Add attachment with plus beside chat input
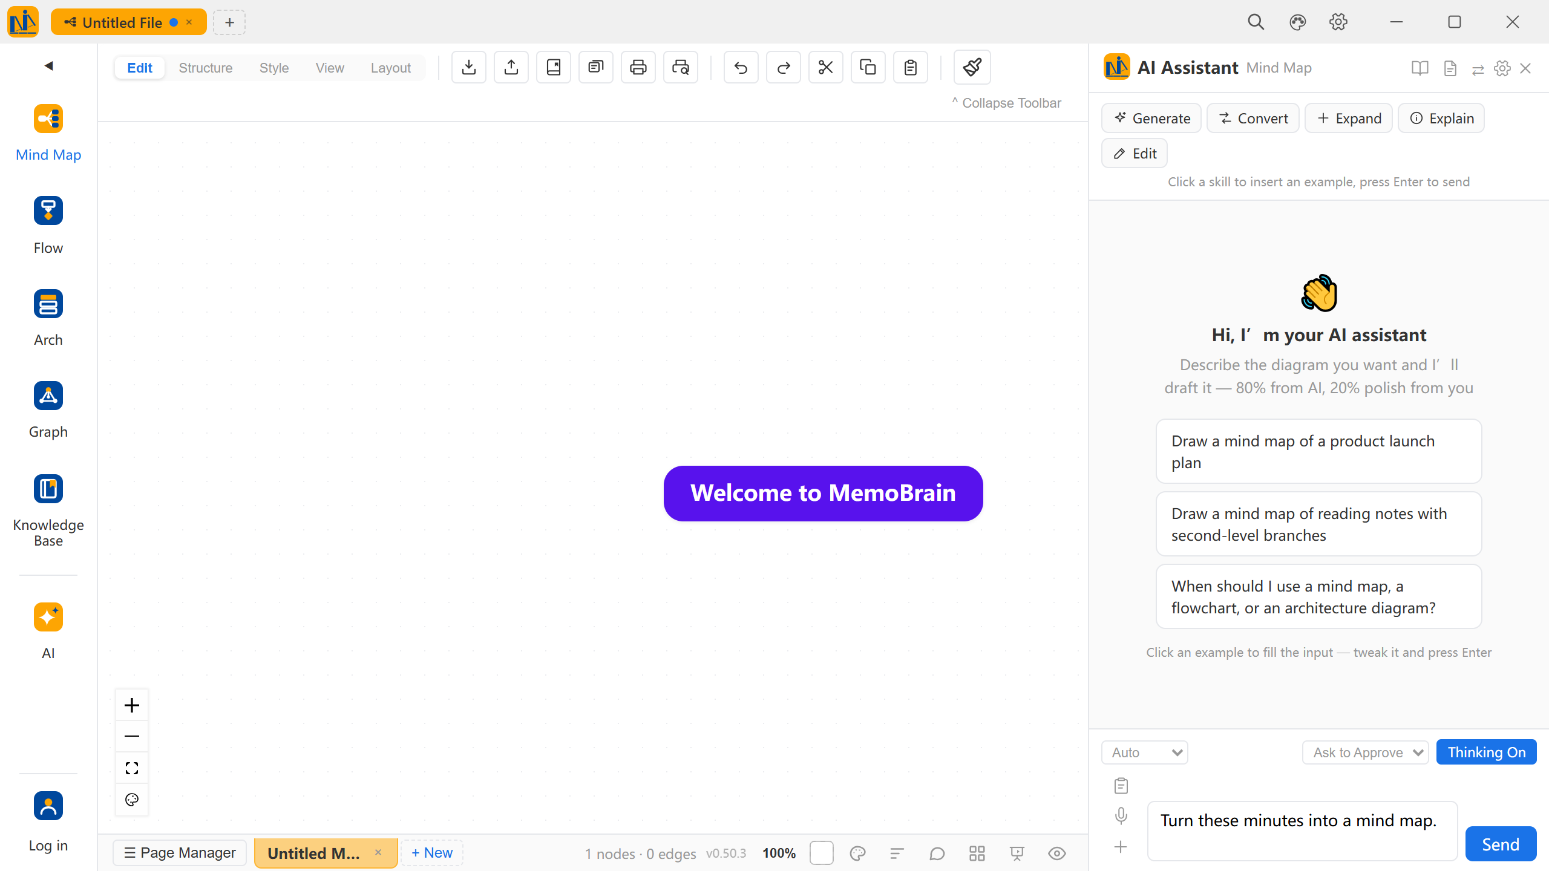Screen dimensions: 1549x871 (1121, 847)
